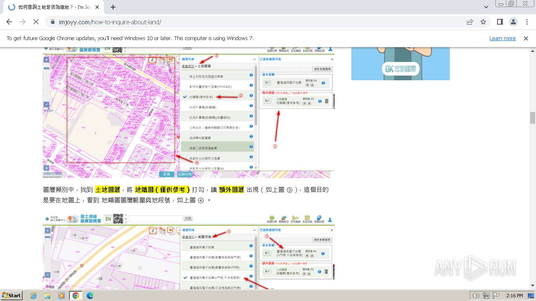
Task: Open the OK忠訓國際 advertisement
Action: pyautogui.click(x=400, y=64)
